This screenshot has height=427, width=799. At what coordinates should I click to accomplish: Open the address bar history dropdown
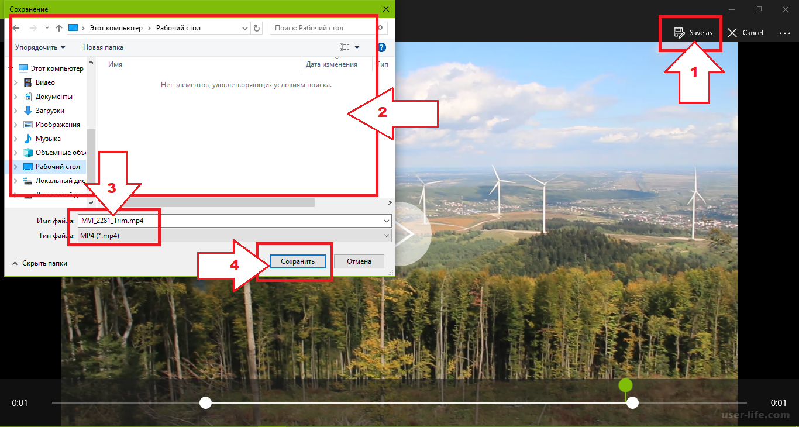(245, 28)
